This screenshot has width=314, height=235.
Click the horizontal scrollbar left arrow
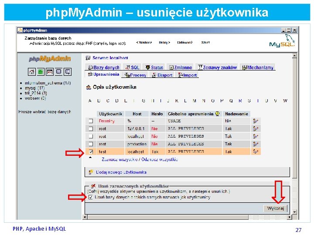click(85, 217)
